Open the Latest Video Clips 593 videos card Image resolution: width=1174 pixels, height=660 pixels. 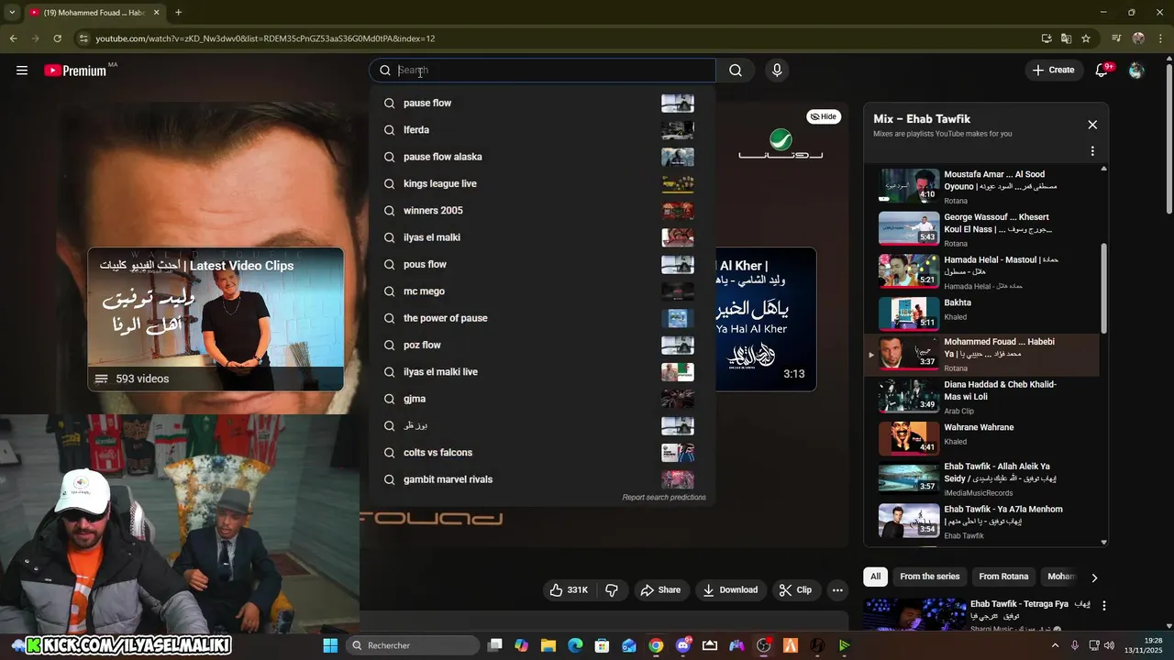coord(216,319)
